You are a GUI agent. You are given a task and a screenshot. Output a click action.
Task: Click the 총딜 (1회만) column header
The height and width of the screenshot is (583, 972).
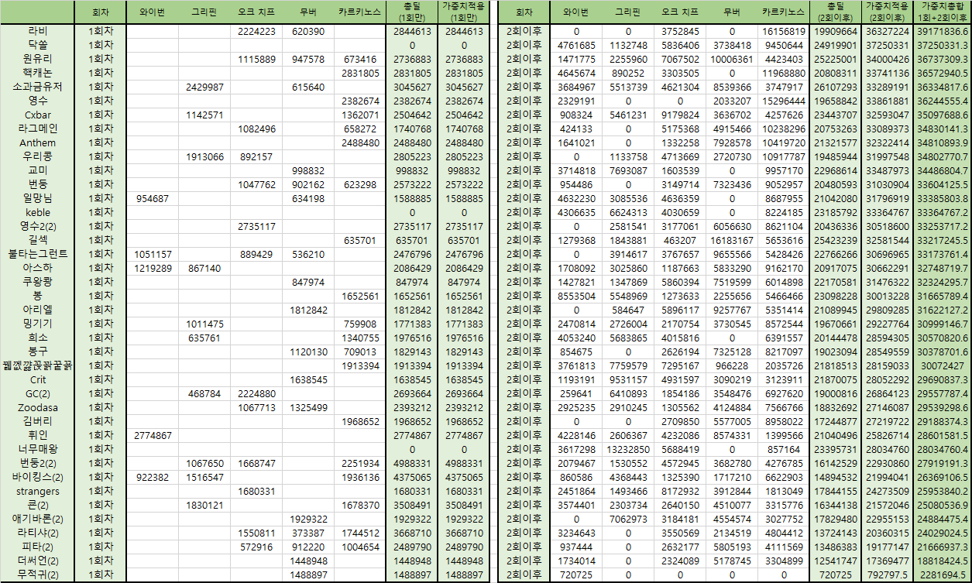410,12
